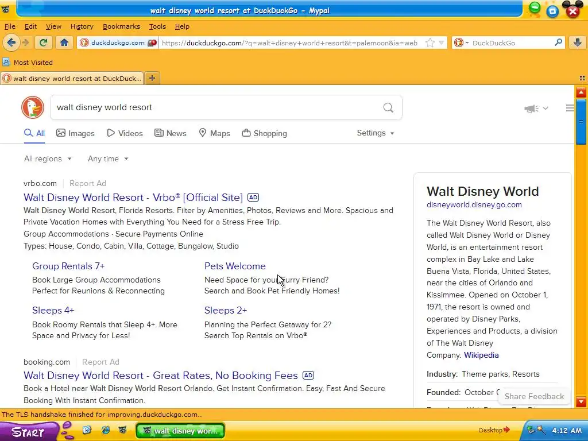The width and height of the screenshot is (588, 441).
Task: Switch to the Shopping results tab
Action: [264, 133]
